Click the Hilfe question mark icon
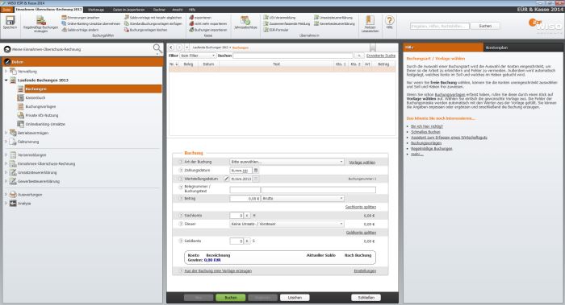The height and width of the screenshot is (305, 565). pos(390,20)
